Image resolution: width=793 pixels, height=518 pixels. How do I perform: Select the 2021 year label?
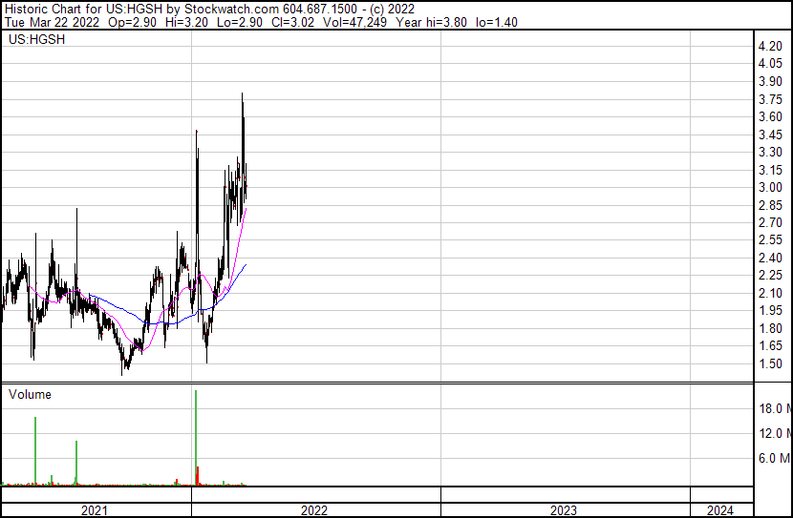(94, 510)
